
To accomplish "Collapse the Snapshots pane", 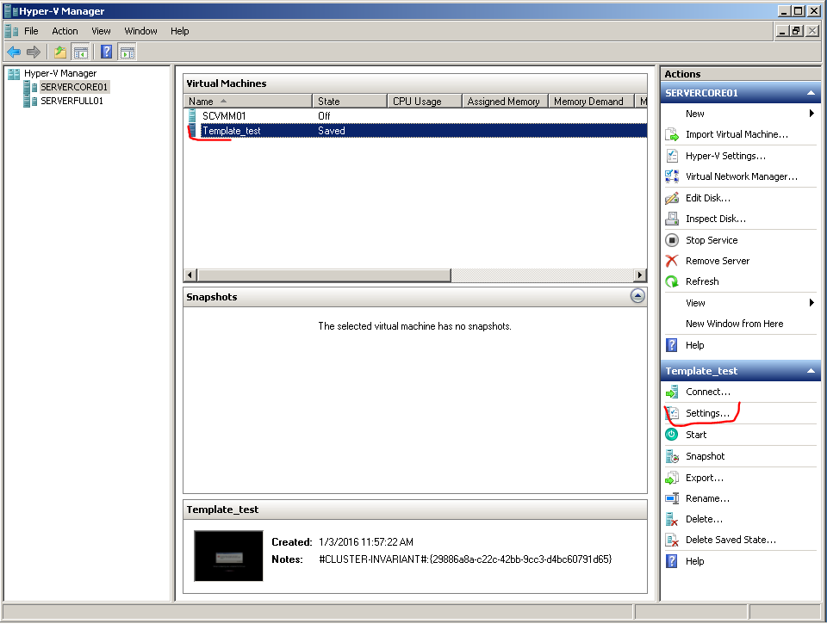I will click(x=637, y=296).
